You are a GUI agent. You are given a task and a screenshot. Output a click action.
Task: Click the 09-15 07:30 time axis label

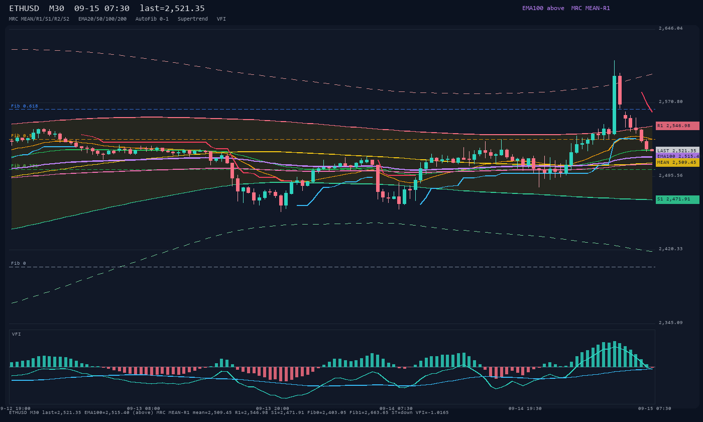654,408
